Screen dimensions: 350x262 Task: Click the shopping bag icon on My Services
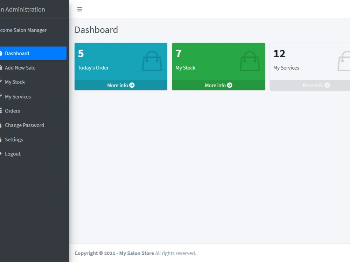(344, 61)
